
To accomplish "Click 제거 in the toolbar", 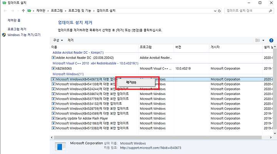I will [70, 40].
